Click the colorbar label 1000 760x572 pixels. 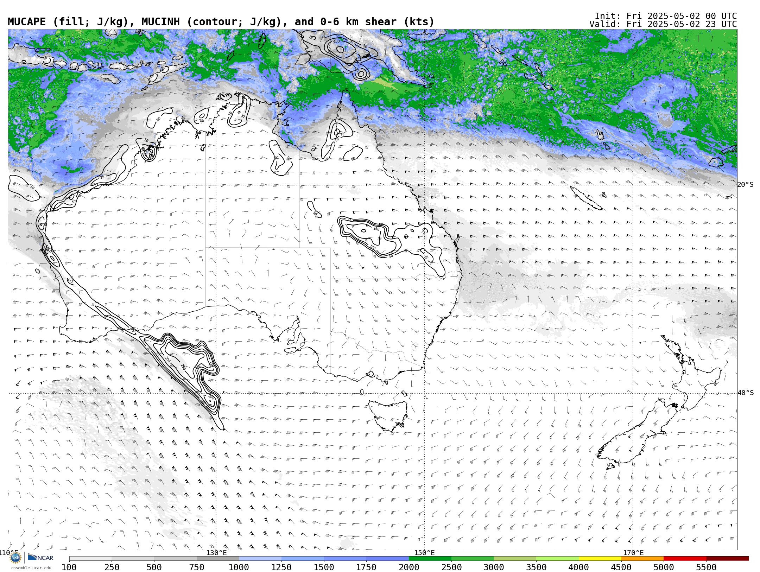coord(239,567)
